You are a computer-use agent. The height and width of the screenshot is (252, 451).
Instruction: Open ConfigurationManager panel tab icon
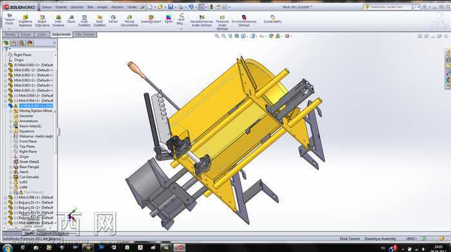point(22,43)
